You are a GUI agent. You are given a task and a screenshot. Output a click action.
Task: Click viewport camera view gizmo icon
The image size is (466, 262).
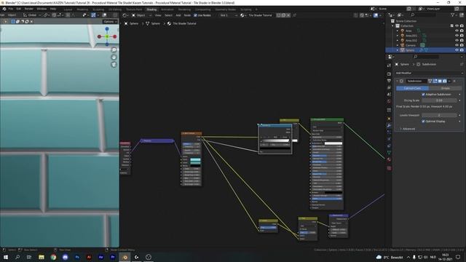pos(114,65)
